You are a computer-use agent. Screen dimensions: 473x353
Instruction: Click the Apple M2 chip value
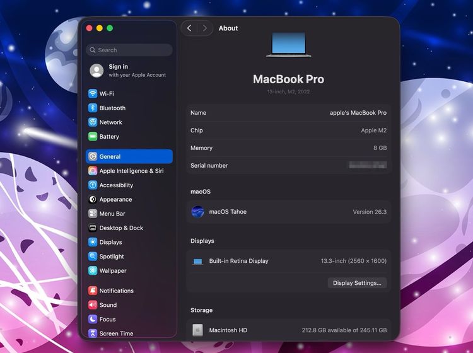point(374,130)
